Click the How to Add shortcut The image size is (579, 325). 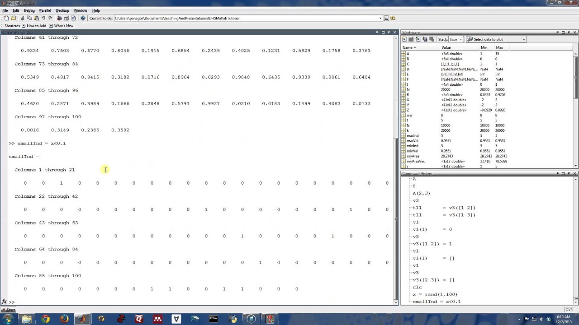pyautogui.click(x=34, y=26)
